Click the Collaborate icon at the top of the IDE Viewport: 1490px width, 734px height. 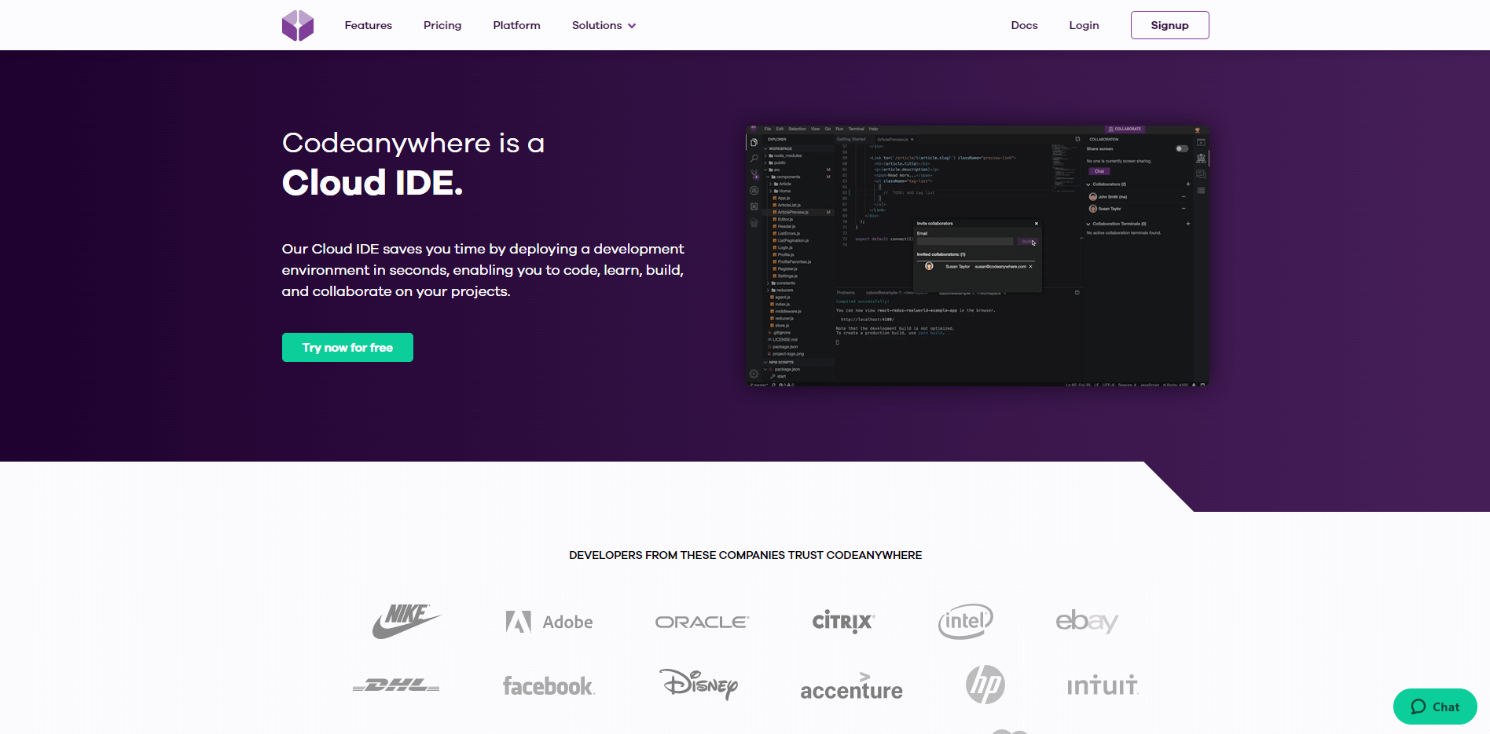pyautogui.click(x=1125, y=129)
